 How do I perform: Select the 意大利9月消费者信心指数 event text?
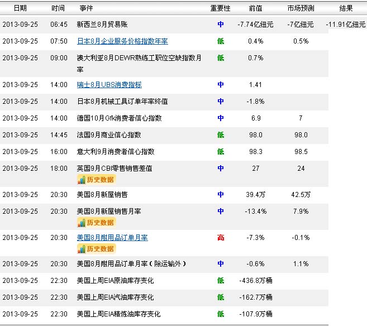coord(116,152)
